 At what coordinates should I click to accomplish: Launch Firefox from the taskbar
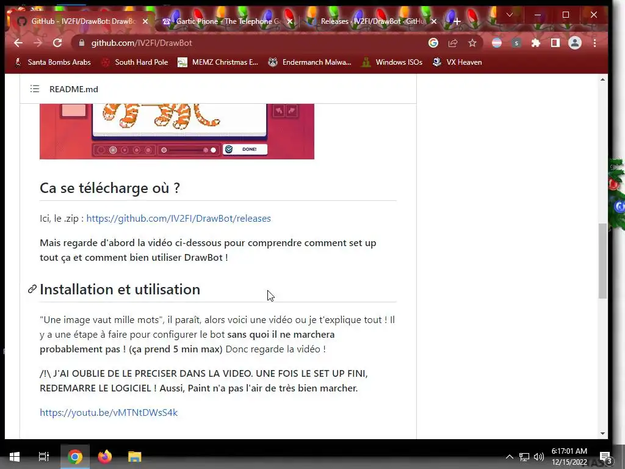coord(105,457)
